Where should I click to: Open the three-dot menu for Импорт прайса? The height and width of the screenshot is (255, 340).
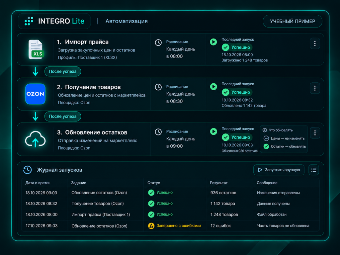click(x=315, y=43)
